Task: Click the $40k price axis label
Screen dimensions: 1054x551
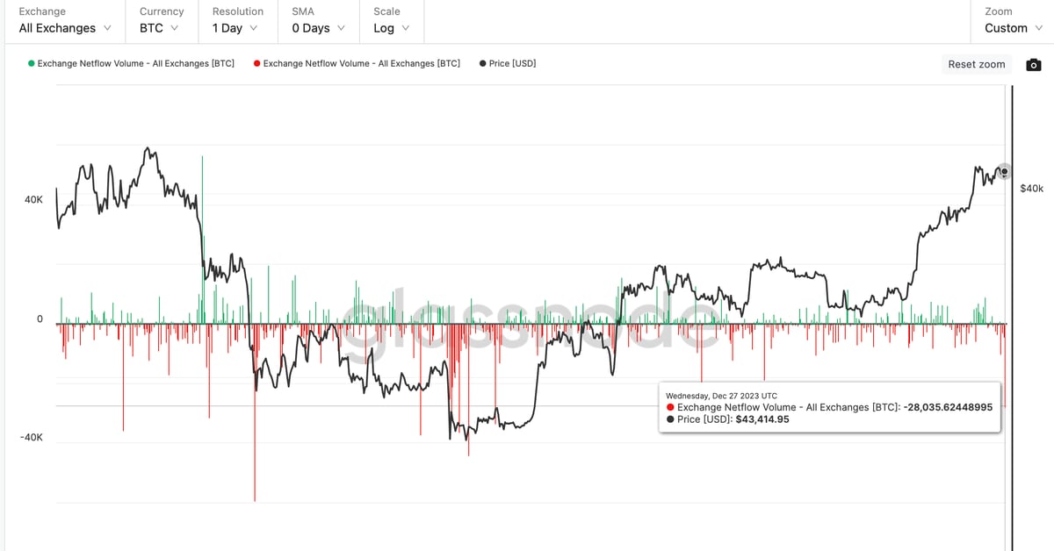Action: (x=1031, y=189)
